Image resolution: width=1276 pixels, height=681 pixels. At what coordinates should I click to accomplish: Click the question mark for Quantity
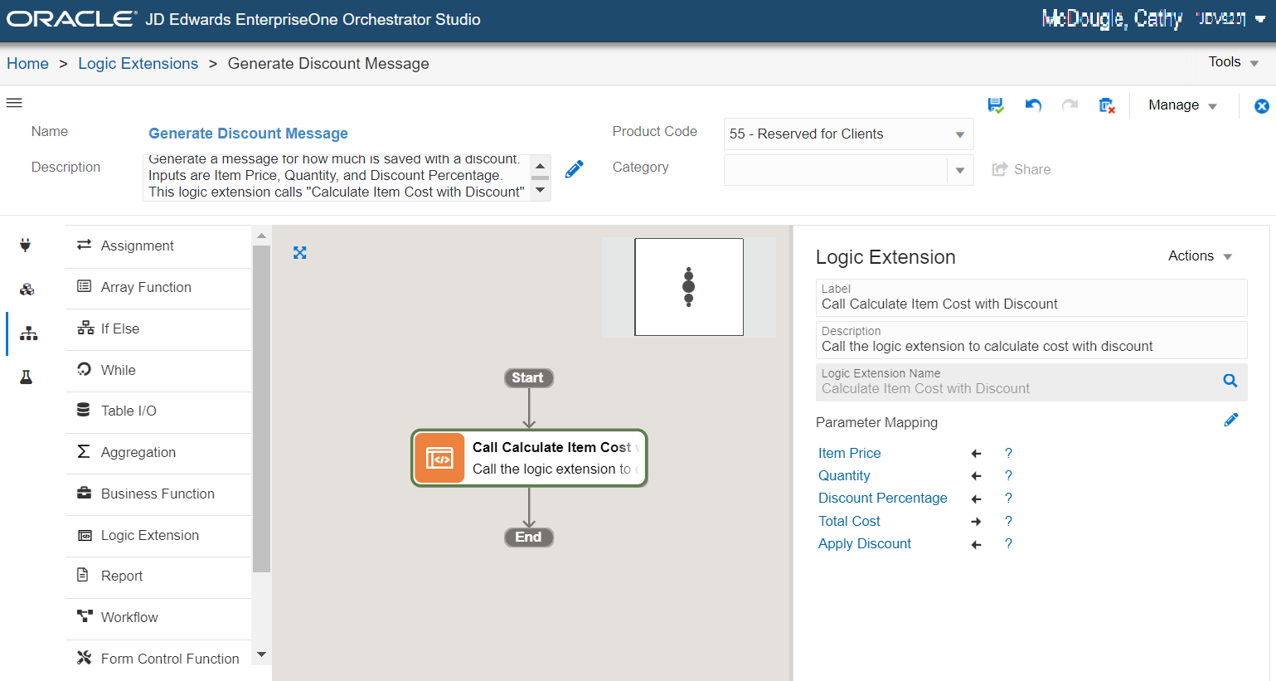tap(1008, 475)
